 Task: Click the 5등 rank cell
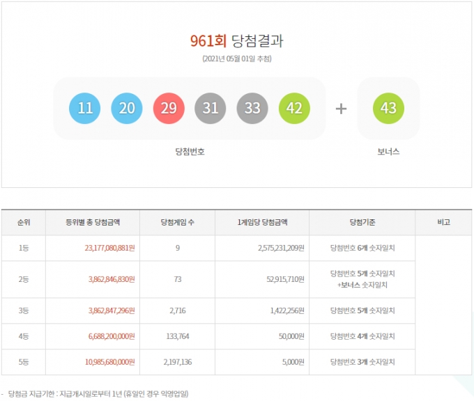tap(24, 362)
